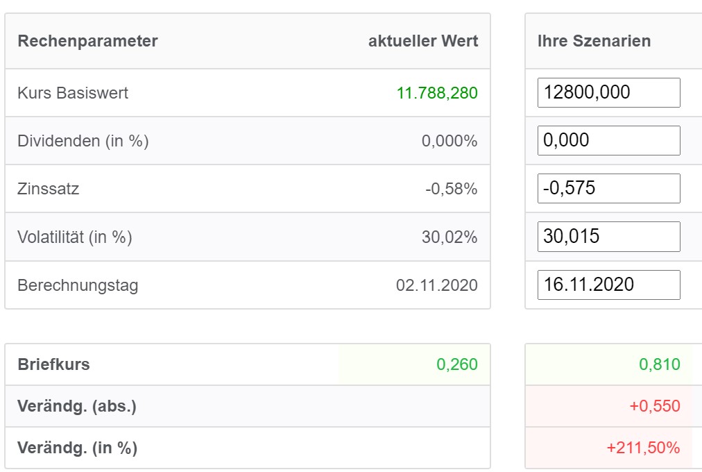702x472 pixels.
Task: Click the aktueller Wert column header
Action: 422,41
